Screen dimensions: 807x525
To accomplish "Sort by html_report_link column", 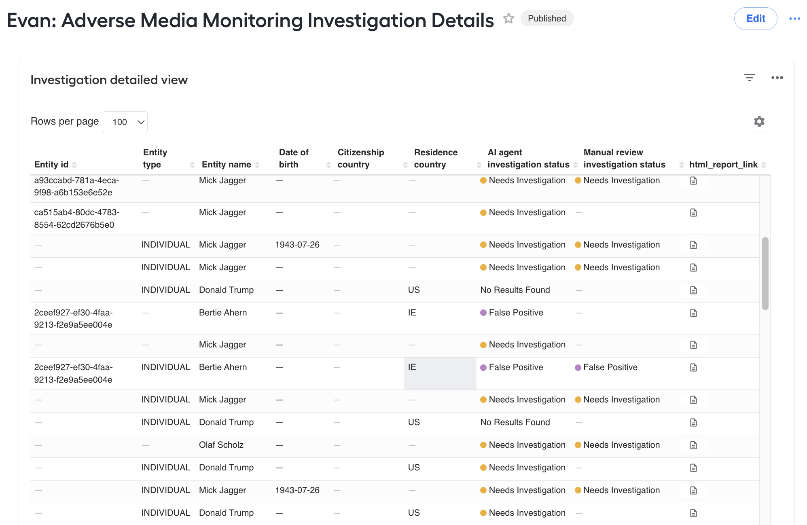I will pos(764,165).
